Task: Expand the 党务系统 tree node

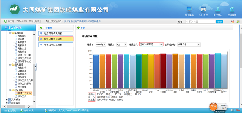Action: 7,100
